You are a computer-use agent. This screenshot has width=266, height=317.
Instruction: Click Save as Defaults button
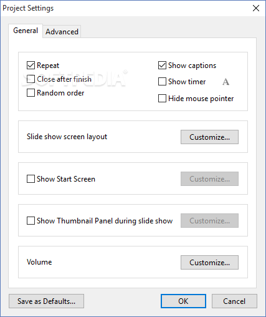(46, 301)
